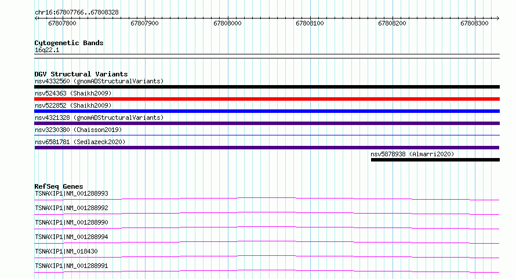Select transcript TSNAXIP1|NM_001288990
Image resolution: width=516 pixels, height=279 pixels.
(x=71, y=222)
